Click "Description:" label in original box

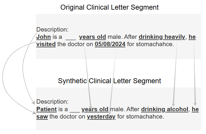click(x=52, y=29)
